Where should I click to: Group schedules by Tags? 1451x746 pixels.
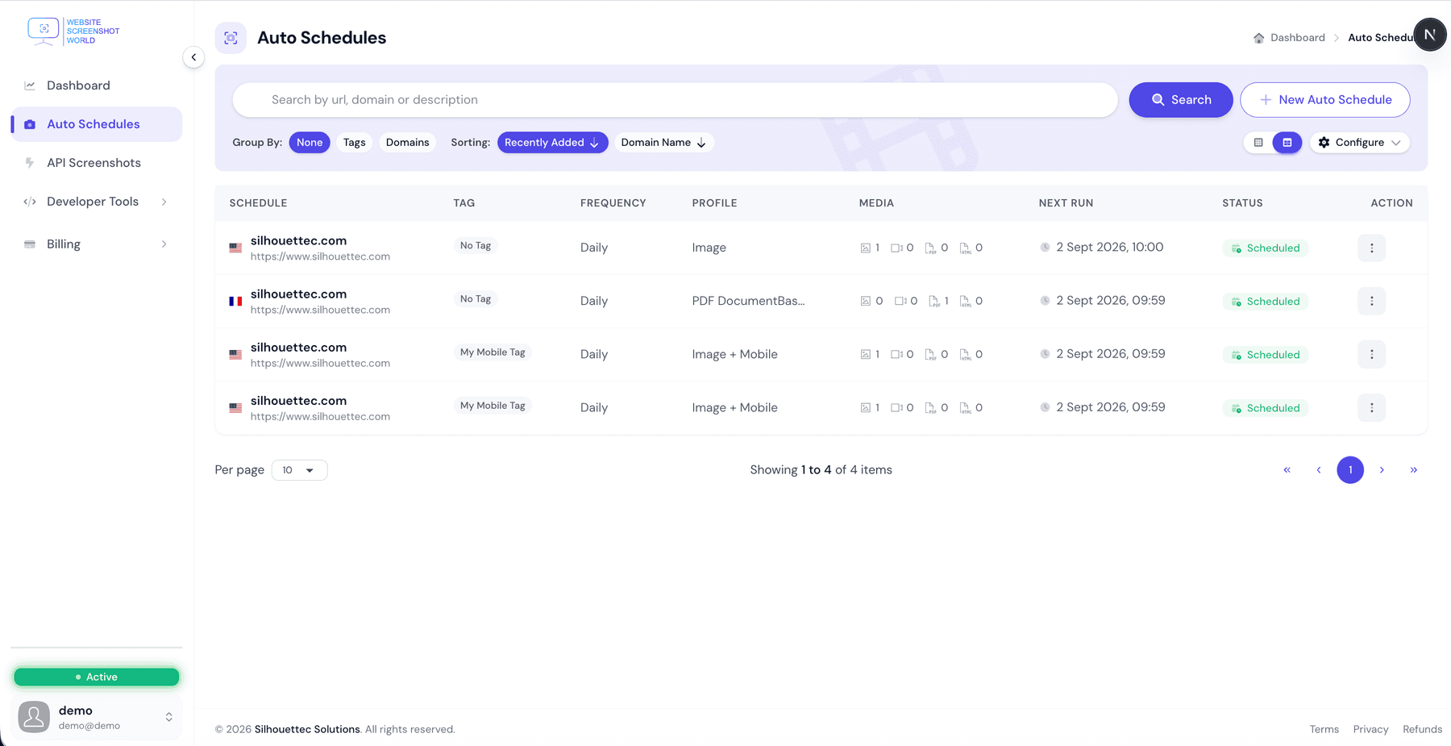click(x=355, y=143)
